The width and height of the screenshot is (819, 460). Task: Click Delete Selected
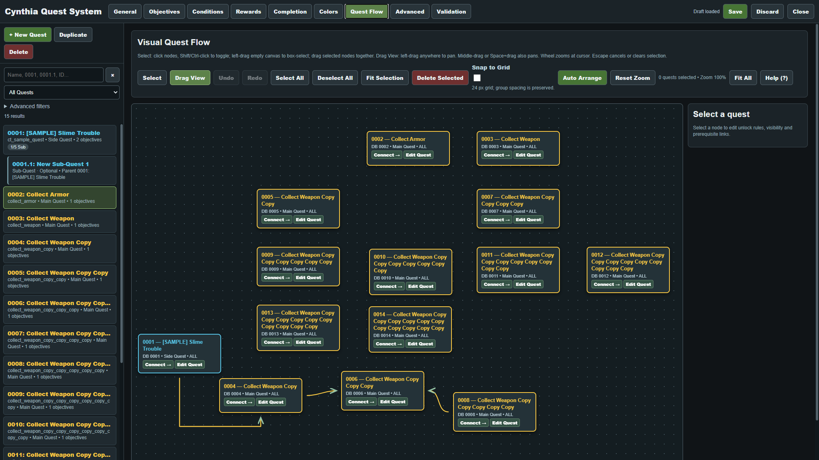440,78
